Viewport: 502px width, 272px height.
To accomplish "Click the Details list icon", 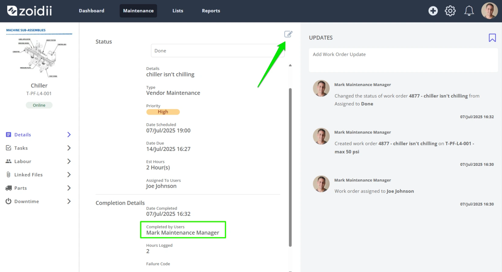I will pos(9,135).
